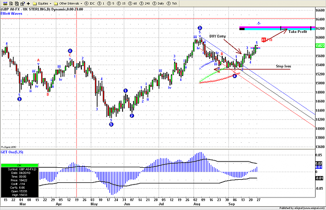326x210 pixels.
Task: Click the 16200 price axis label
Action: click(x=320, y=29)
